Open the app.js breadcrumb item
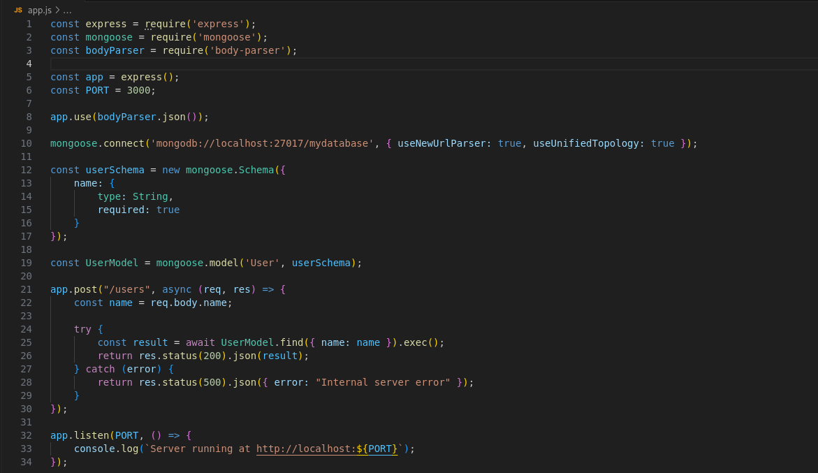The height and width of the screenshot is (473, 818). point(40,10)
